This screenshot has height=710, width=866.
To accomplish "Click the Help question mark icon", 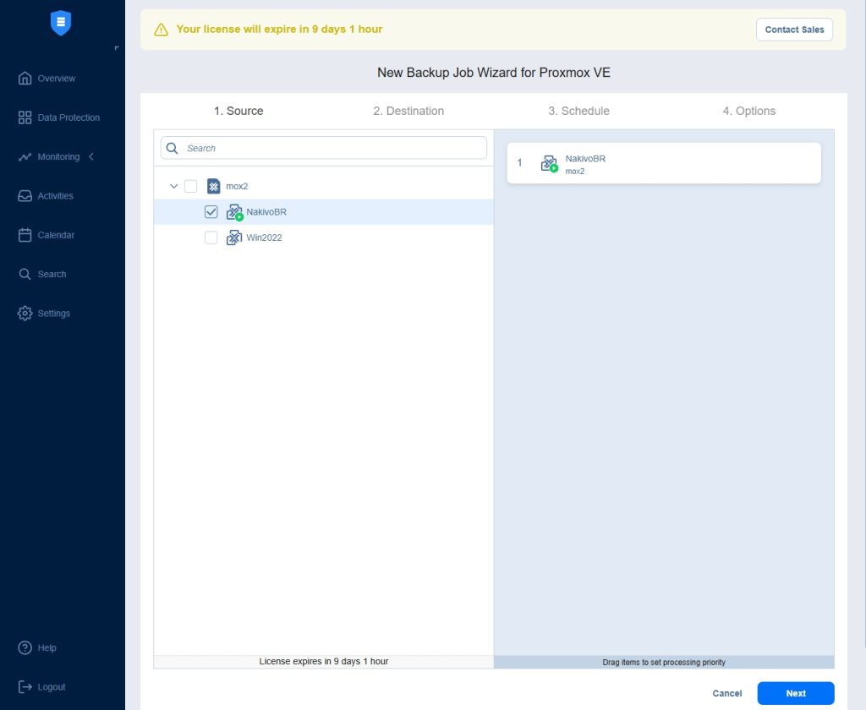I will click(x=25, y=648).
